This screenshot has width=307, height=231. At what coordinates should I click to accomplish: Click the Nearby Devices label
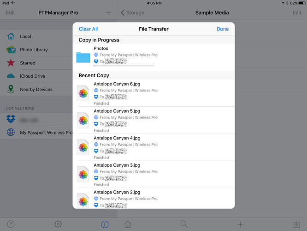coord(36,90)
